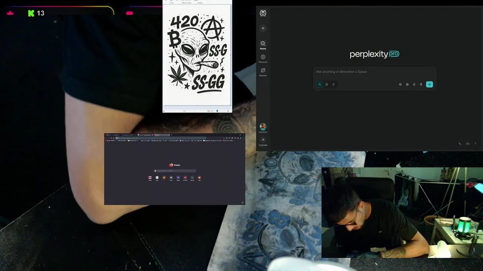Switch to the active New Tab in Firefox
This screenshot has width=483, height=271.
click(162, 135)
